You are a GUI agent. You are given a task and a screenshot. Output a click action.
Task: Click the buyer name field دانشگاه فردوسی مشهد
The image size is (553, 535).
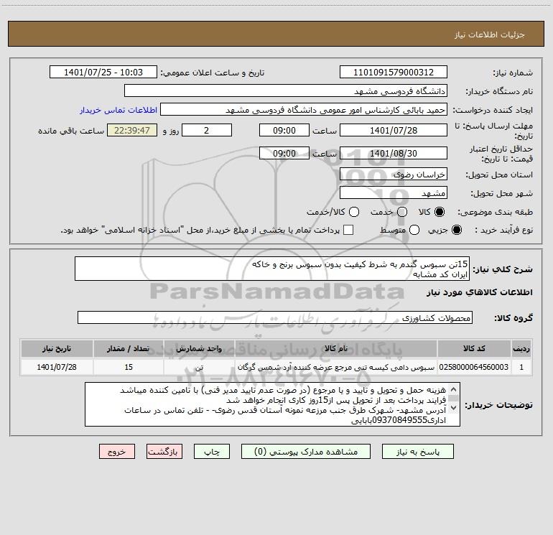tap(286, 90)
